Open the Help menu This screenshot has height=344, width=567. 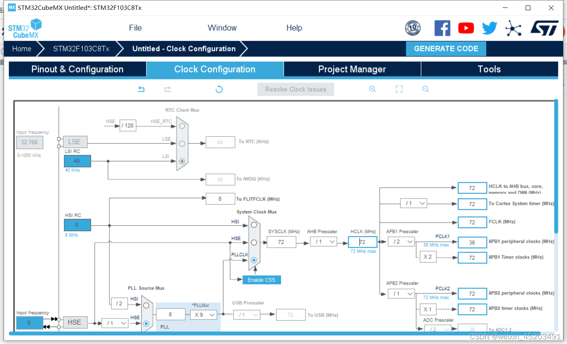point(294,28)
